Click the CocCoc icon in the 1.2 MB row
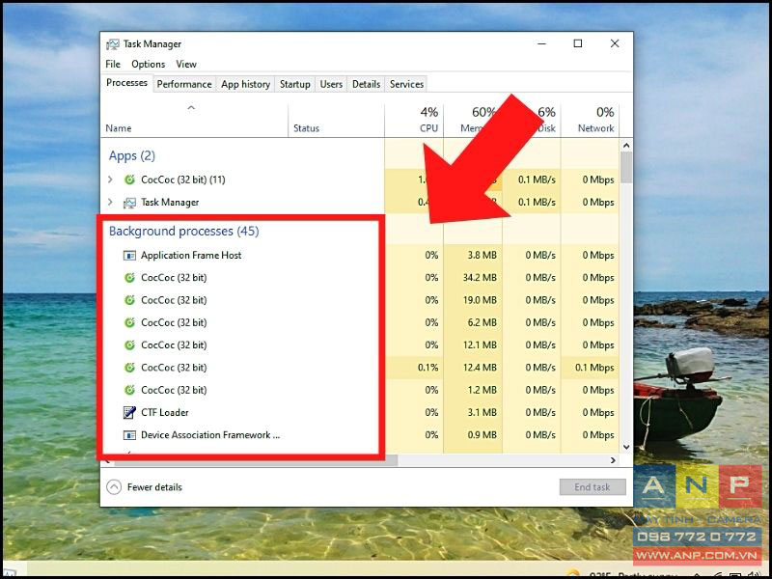The width and height of the screenshot is (772, 579). coord(129,391)
